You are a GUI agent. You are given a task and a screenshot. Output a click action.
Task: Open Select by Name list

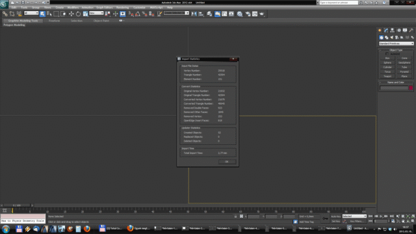(x=49, y=14)
